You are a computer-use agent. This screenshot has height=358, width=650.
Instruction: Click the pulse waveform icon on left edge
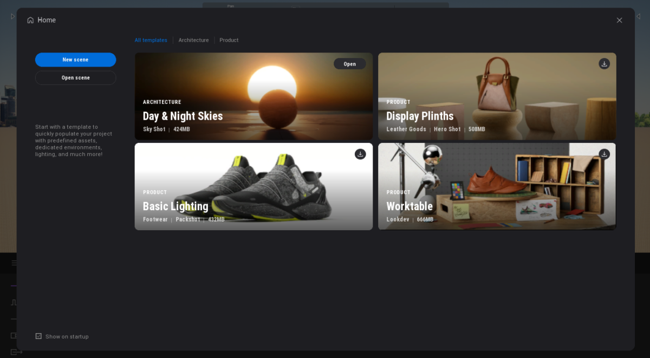pos(14,302)
